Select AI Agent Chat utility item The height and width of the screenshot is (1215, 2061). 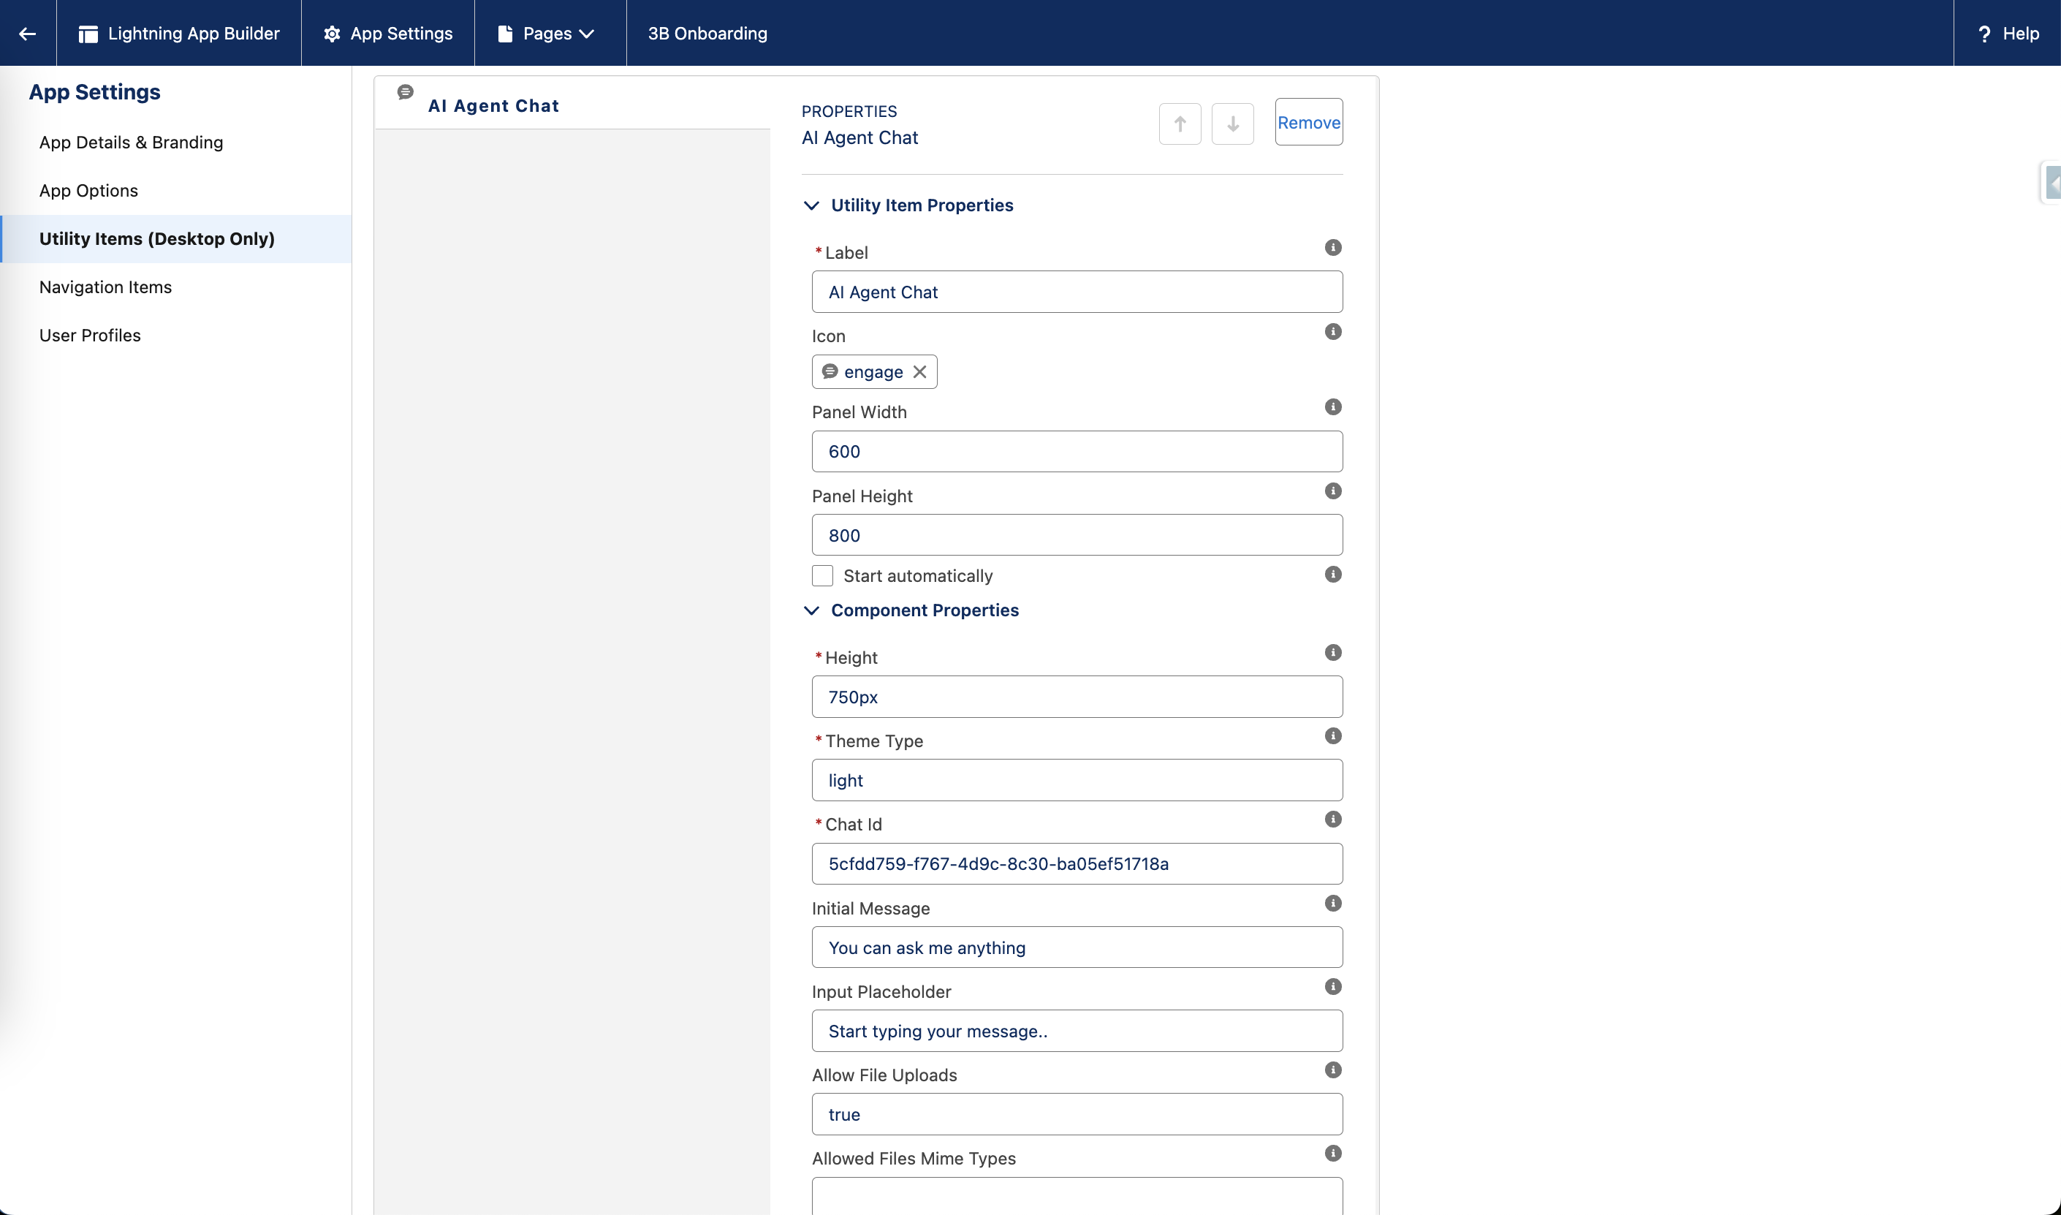coord(493,105)
